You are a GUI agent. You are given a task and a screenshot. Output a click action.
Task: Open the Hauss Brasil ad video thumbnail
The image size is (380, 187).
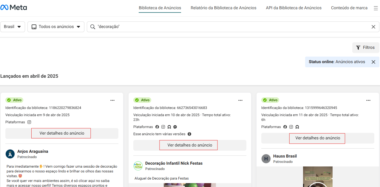pyautogui.click(x=318, y=177)
